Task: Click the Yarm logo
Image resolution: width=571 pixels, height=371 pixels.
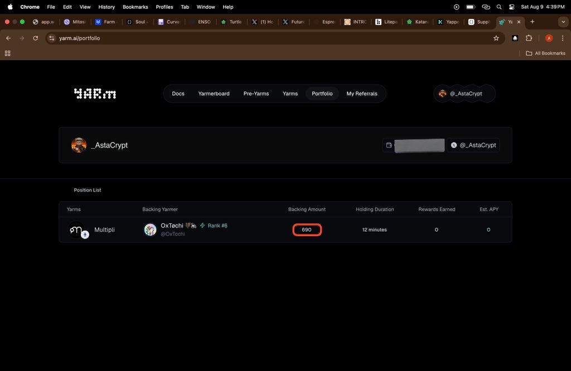Action: (x=95, y=94)
